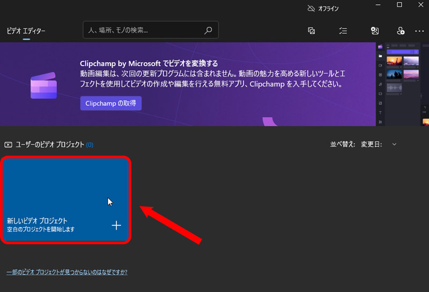Image resolution: width=429 pixels, height=292 pixels.
Task: Click the offline cloud status icon
Action: [x=310, y=9]
